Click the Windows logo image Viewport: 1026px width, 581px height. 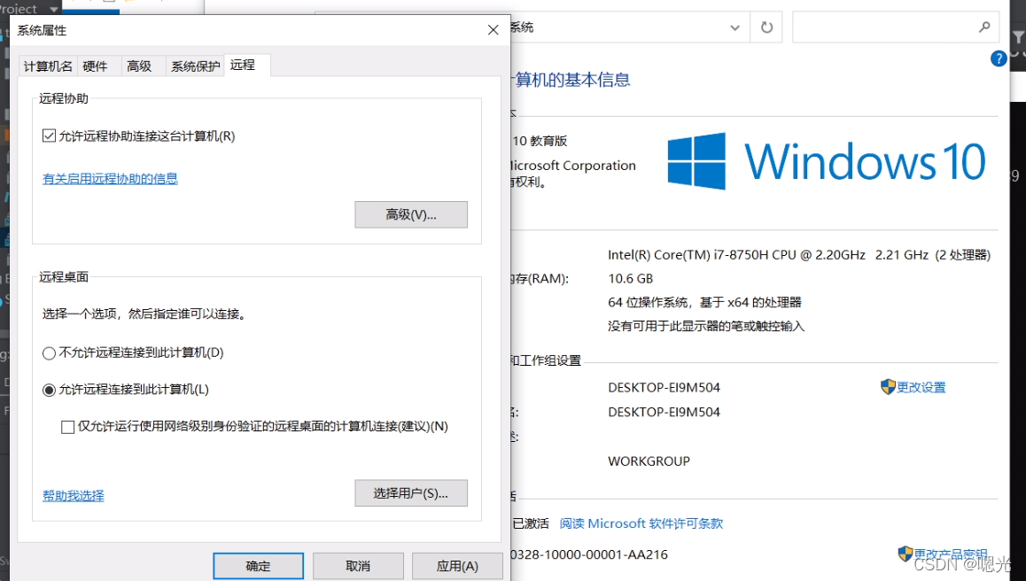696,161
